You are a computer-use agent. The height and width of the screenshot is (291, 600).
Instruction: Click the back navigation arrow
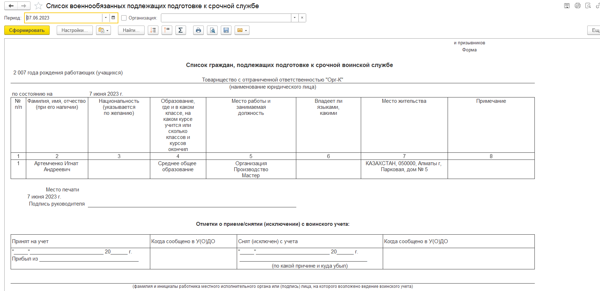click(x=11, y=6)
